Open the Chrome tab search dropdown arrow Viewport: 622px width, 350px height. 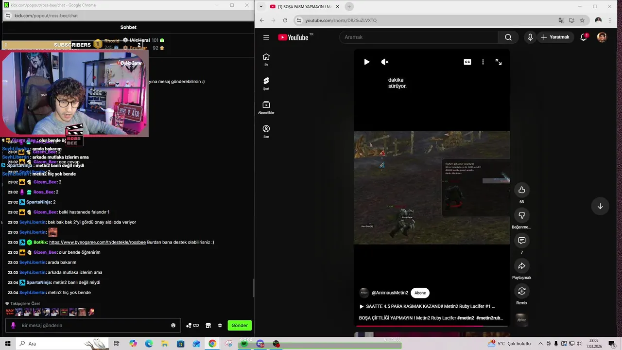click(x=261, y=6)
